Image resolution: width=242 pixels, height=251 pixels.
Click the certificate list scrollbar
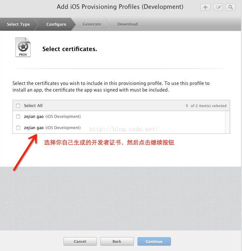(227, 122)
